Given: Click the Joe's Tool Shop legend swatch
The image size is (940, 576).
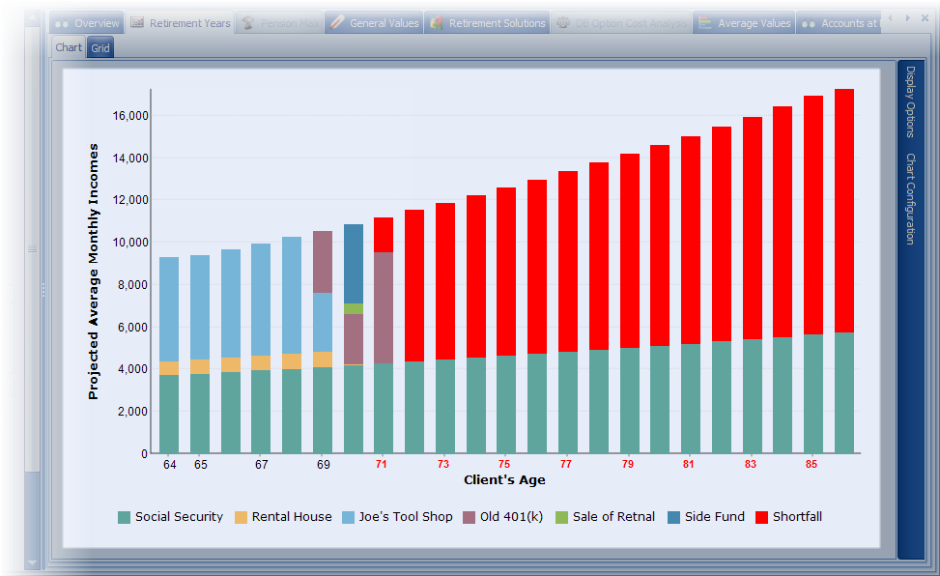Looking at the screenshot, I should point(347,517).
